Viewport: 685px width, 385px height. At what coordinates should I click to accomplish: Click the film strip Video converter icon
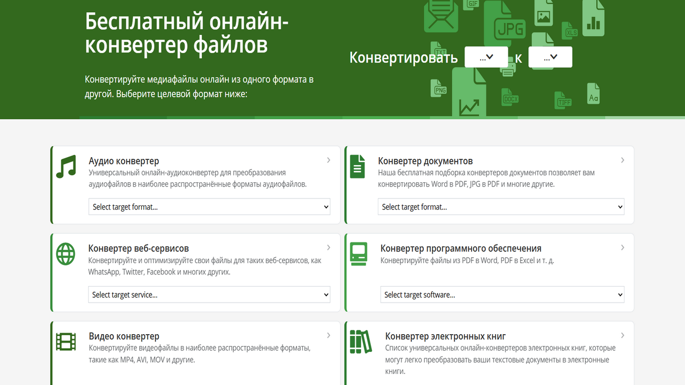[66, 342]
